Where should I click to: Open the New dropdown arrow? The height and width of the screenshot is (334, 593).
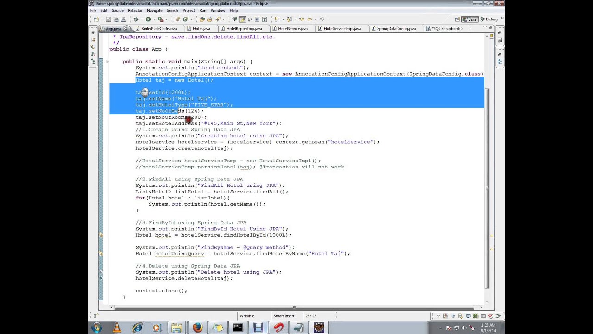click(x=101, y=19)
